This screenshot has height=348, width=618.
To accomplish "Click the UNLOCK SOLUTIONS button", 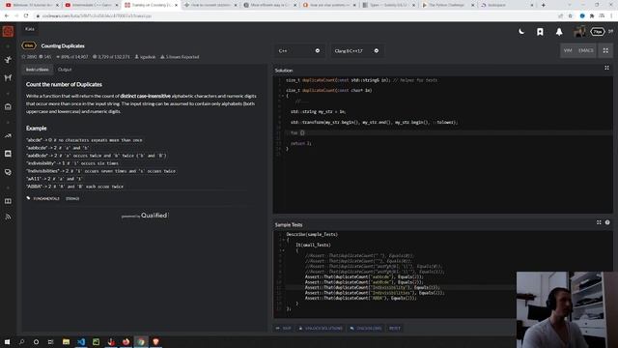I will click(320, 329).
